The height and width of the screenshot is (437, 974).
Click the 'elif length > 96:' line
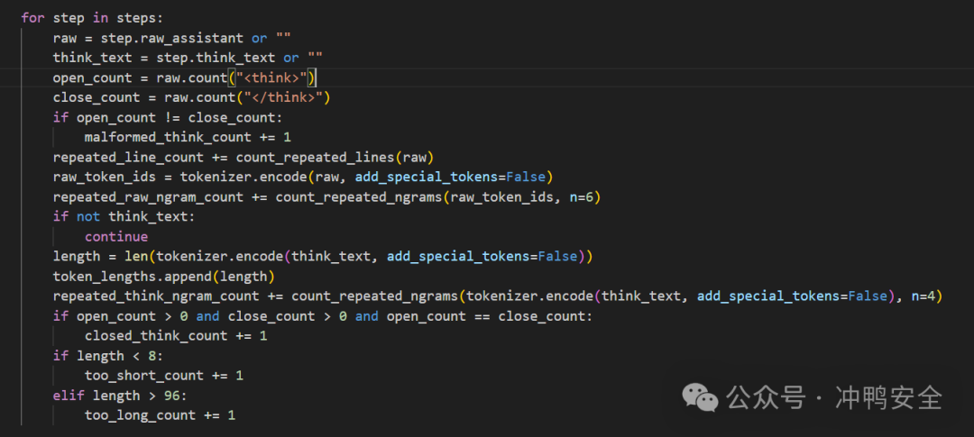tap(120, 396)
